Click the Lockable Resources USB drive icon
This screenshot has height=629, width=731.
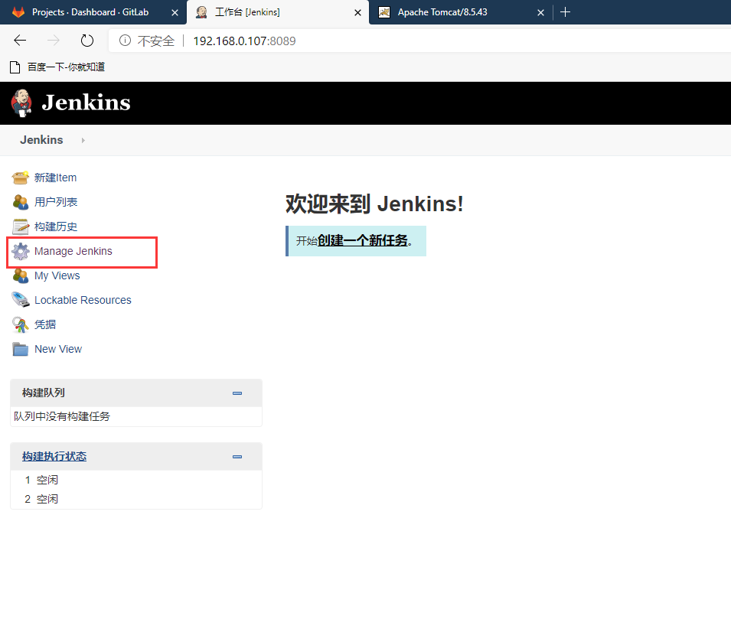[x=20, y=300]
